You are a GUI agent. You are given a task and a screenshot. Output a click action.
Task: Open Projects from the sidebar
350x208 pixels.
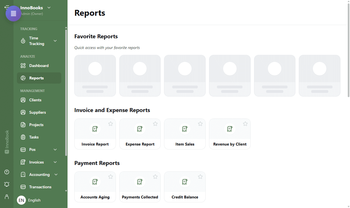click(x=39, y=125)
